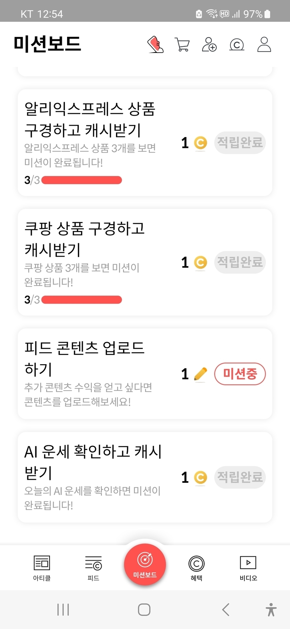Open the cash coin icon in header

tap(237, 45)
